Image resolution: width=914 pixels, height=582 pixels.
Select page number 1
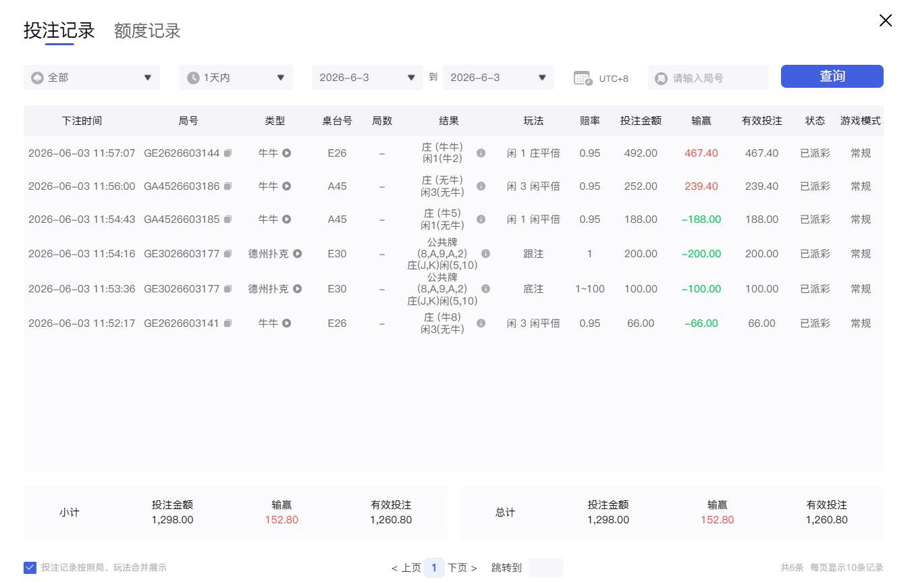click(435, 568)
